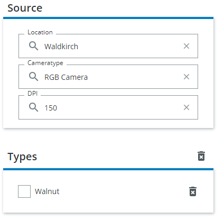Delete all types with Types header trash icon
The image size is (224, 220).
201,156
